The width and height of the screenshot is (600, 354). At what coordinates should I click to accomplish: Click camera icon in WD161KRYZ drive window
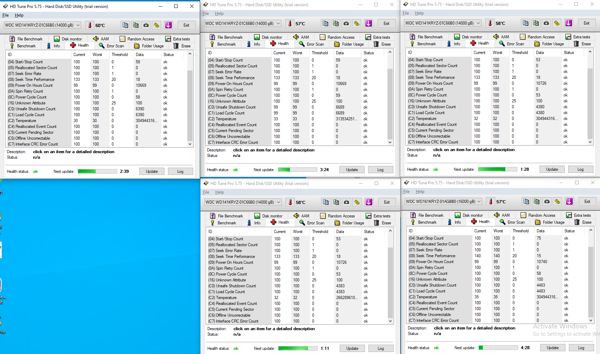[547, 202]
